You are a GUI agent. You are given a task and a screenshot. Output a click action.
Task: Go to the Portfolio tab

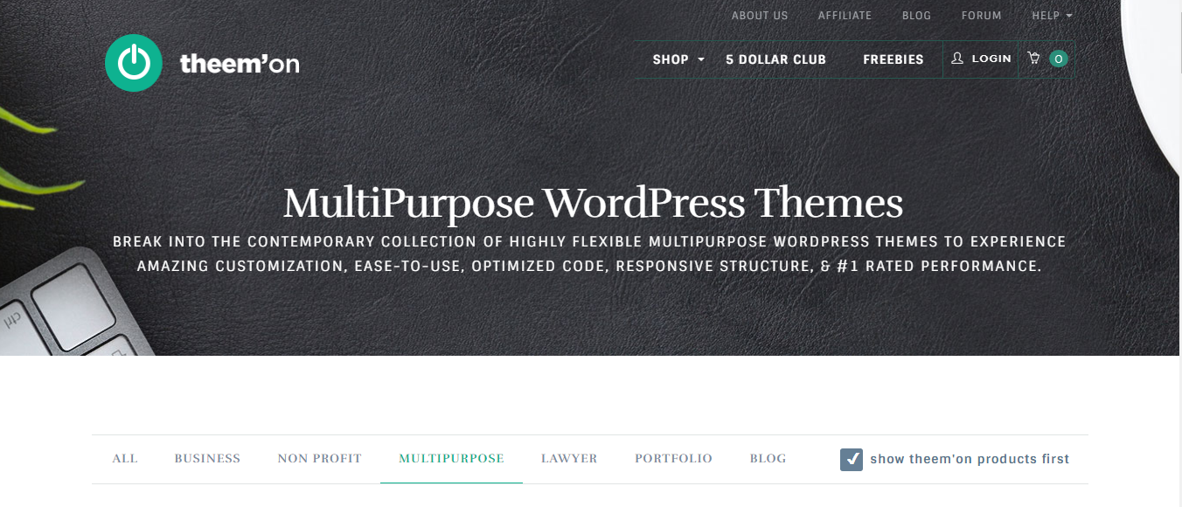click(x=673, y=458)
